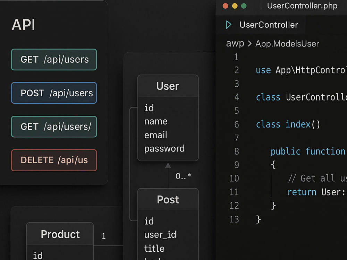Click the awp breadcrumb segment

235,44
